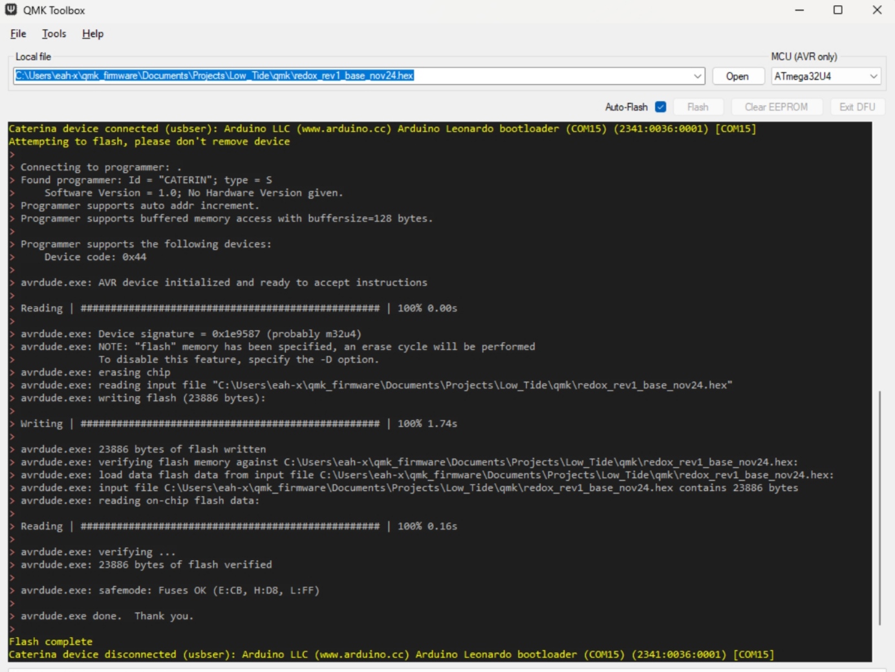Image resolution: width=895 pixels, height=672 pixels.
Task: Click the 'MCU (AVR only)' label
Action: click(803, 57)
